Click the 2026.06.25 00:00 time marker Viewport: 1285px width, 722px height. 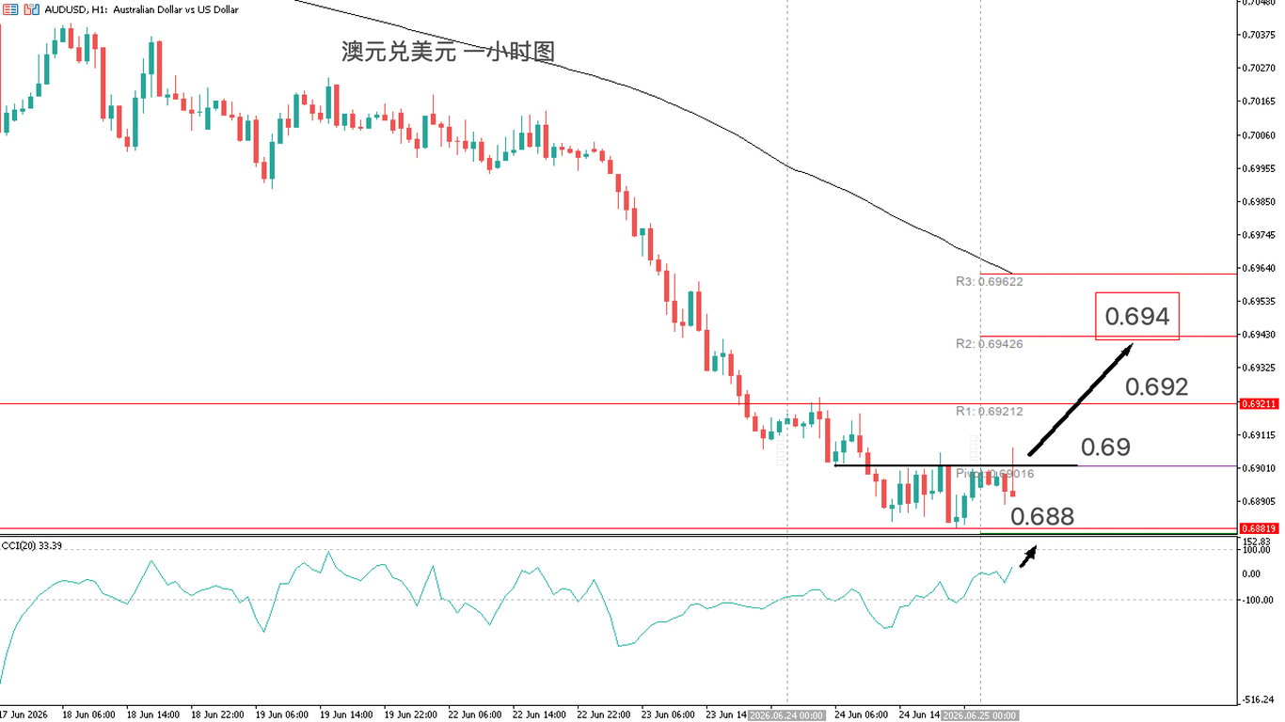(x=980, y=715)
